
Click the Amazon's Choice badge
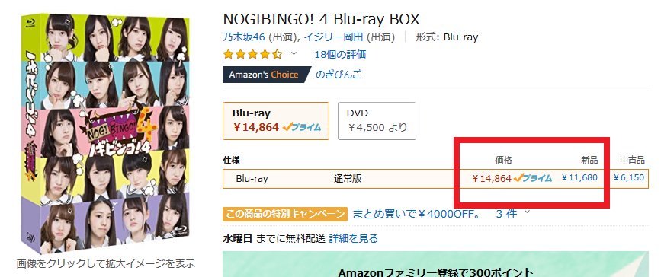(266, 75)
